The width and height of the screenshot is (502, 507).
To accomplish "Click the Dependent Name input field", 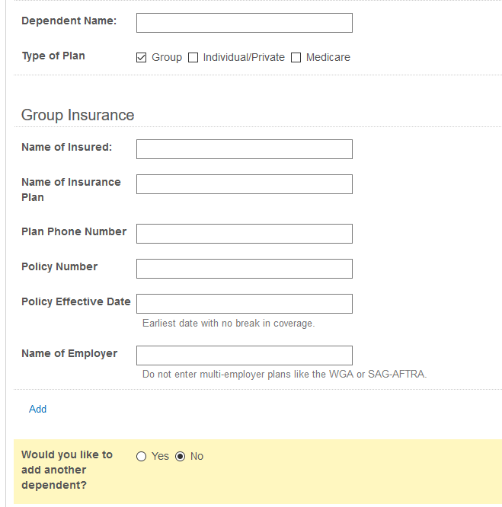I will click(x=244, y=23).
